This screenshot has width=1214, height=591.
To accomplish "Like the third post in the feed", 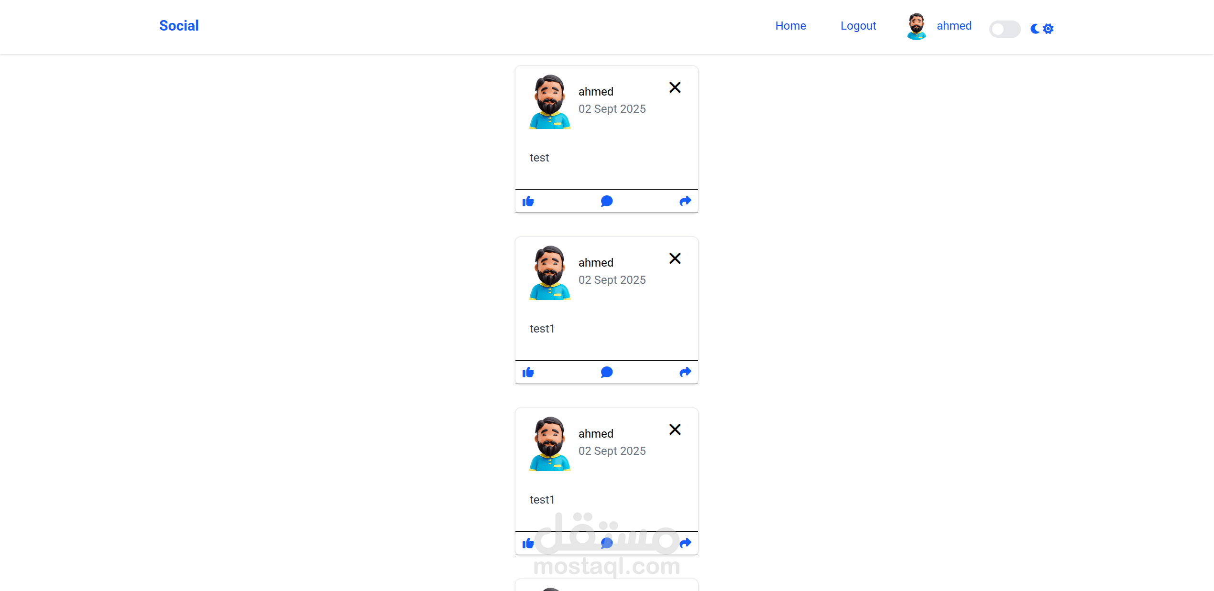I will (528, 543).
